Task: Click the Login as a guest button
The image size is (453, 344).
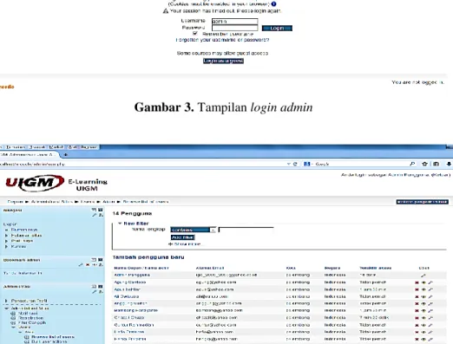Action: tap(223, 61)
